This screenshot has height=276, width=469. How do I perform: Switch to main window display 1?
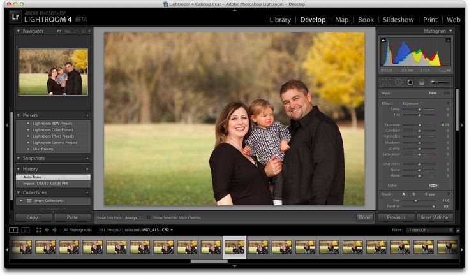tap(13, 230)
